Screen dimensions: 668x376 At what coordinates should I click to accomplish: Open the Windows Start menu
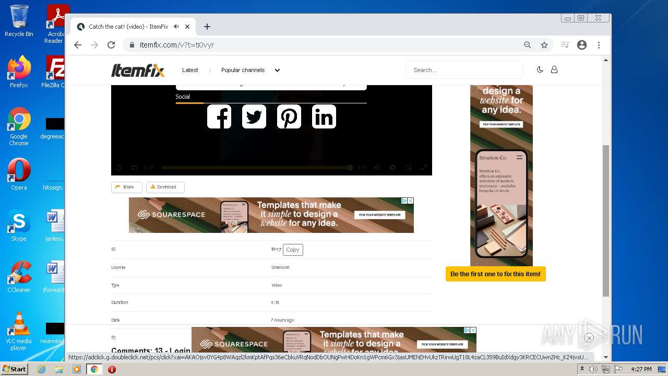pos(14,369)
